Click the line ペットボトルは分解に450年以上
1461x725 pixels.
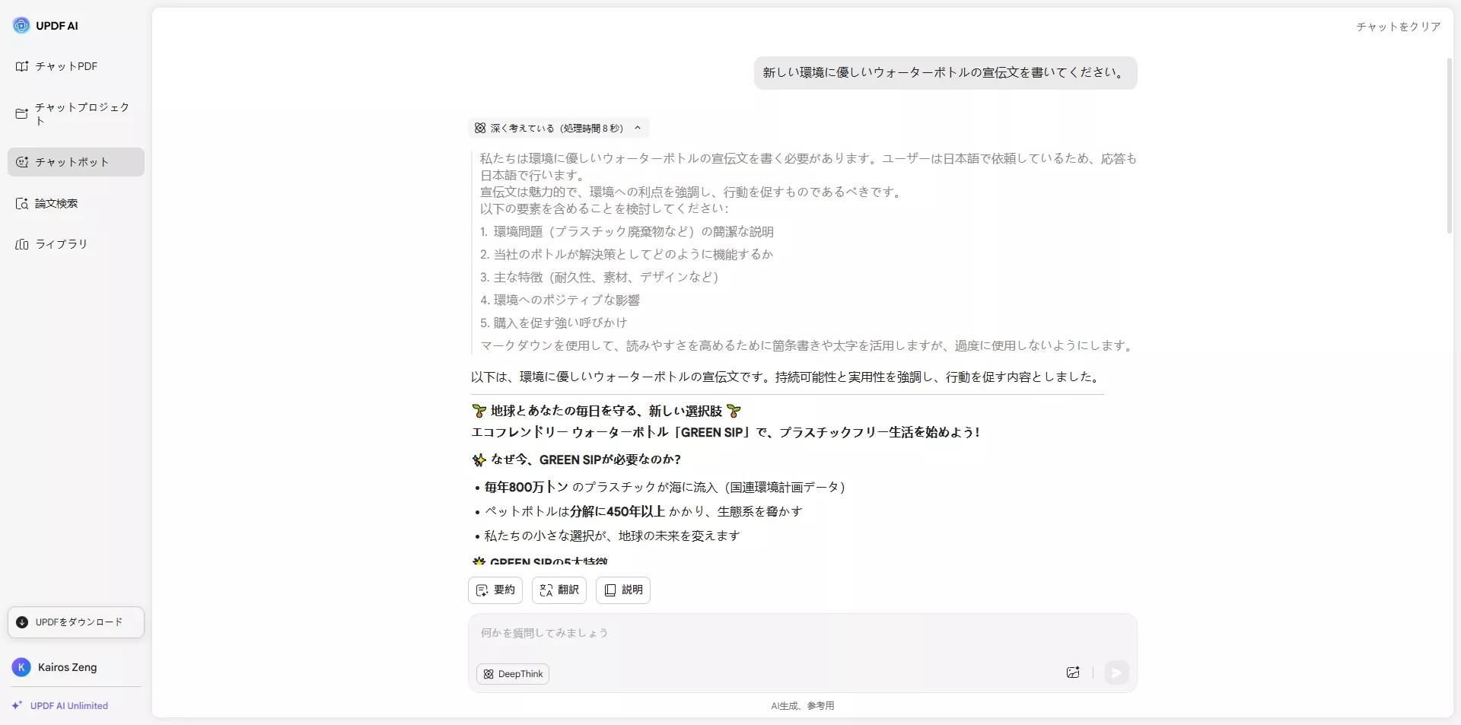pyautogui.click(x=644, y=511)
